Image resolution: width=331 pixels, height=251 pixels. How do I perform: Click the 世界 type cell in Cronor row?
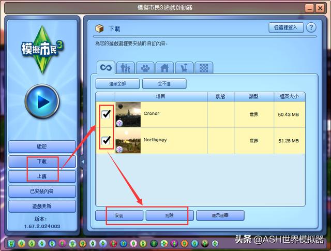tap(254, 114)
